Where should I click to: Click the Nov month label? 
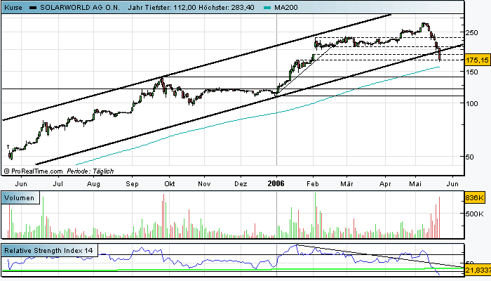pyautogui.click(x=204, y=184)
